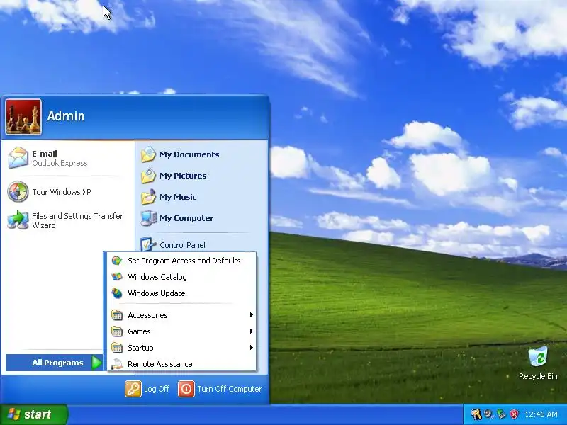Select Tour Windows XP text entry
The image size is (567, 425).
coord(62,192)
